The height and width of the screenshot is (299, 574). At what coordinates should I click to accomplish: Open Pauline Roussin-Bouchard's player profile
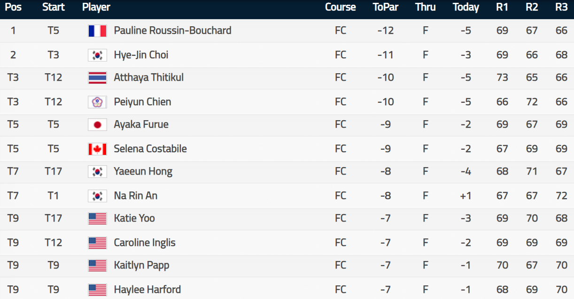pos(172,31)
